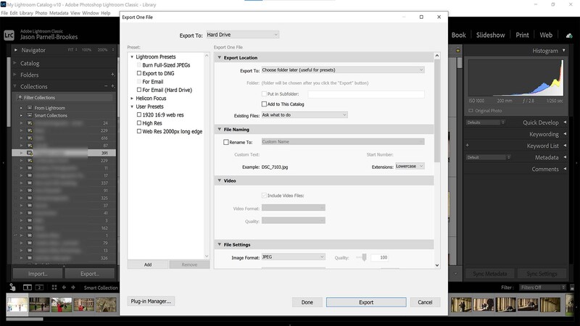This screenshot has height=326, width=580.
Task: Open the Plug-in Manager
Action: 151,301
